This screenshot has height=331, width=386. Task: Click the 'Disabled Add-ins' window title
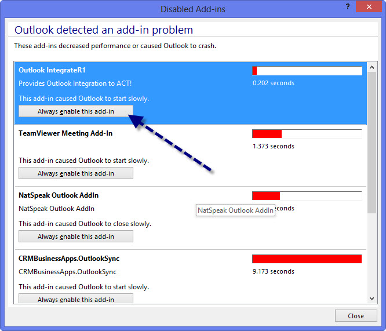tap(193, 9)
